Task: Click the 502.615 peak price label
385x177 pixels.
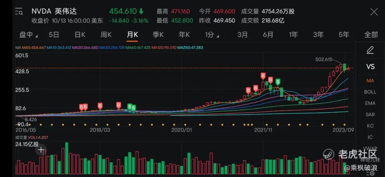Action: [324, 59]
